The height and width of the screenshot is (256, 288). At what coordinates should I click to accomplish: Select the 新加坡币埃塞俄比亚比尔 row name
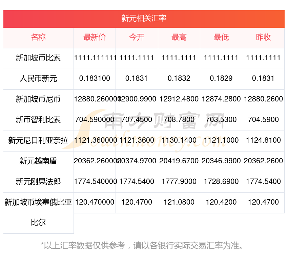(x=38, y=212)
